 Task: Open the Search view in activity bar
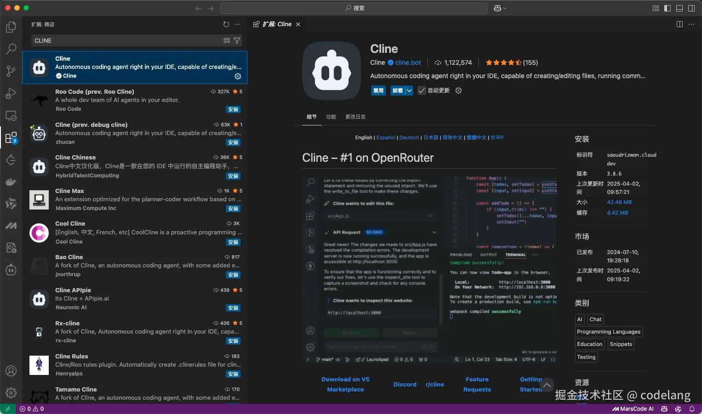point(11,49)
